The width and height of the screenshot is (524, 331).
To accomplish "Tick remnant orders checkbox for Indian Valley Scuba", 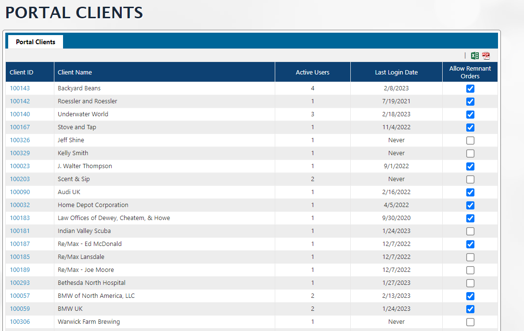I will [470, 231].
